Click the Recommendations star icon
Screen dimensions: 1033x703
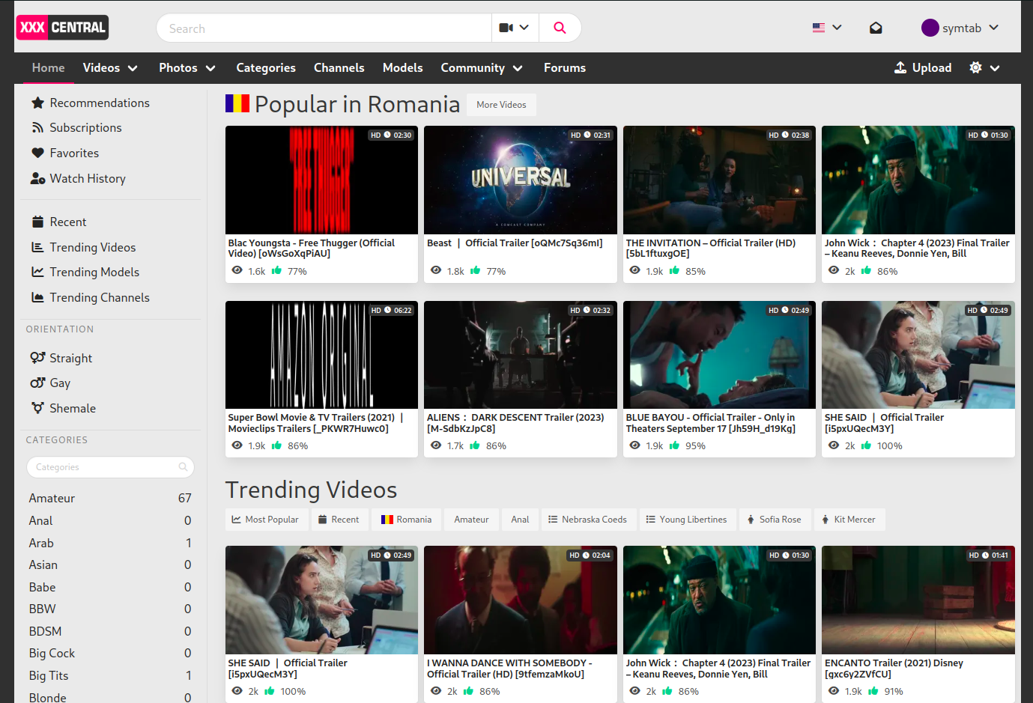(37, 103)
